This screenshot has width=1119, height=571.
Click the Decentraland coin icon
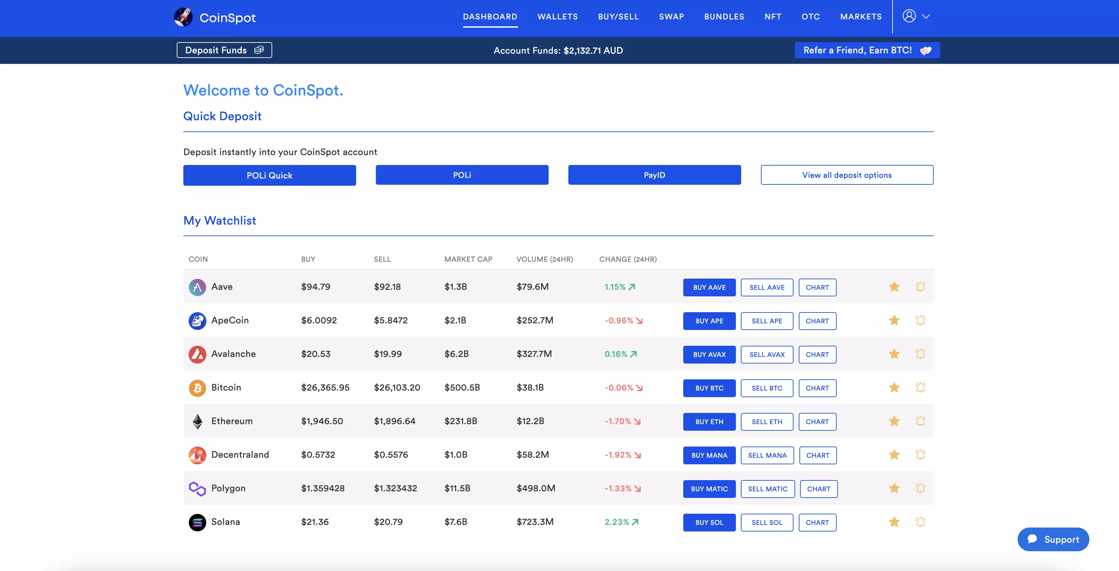[x=197, y=455]
